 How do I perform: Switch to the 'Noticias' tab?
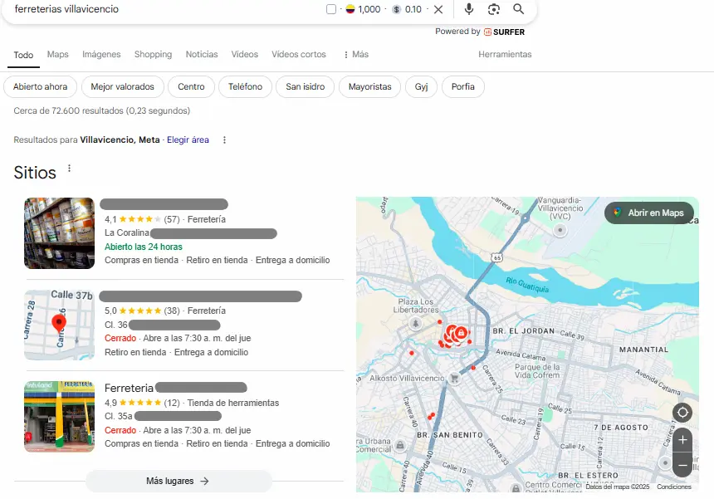tap(202, 55)
